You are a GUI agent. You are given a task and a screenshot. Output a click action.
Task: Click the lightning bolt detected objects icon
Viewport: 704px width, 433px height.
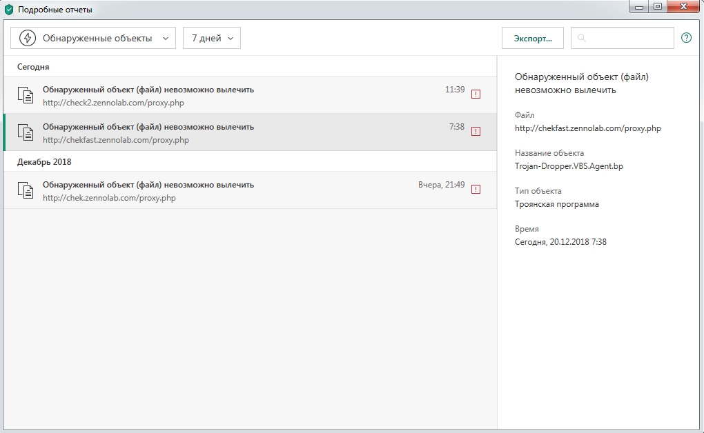point(28,38)
